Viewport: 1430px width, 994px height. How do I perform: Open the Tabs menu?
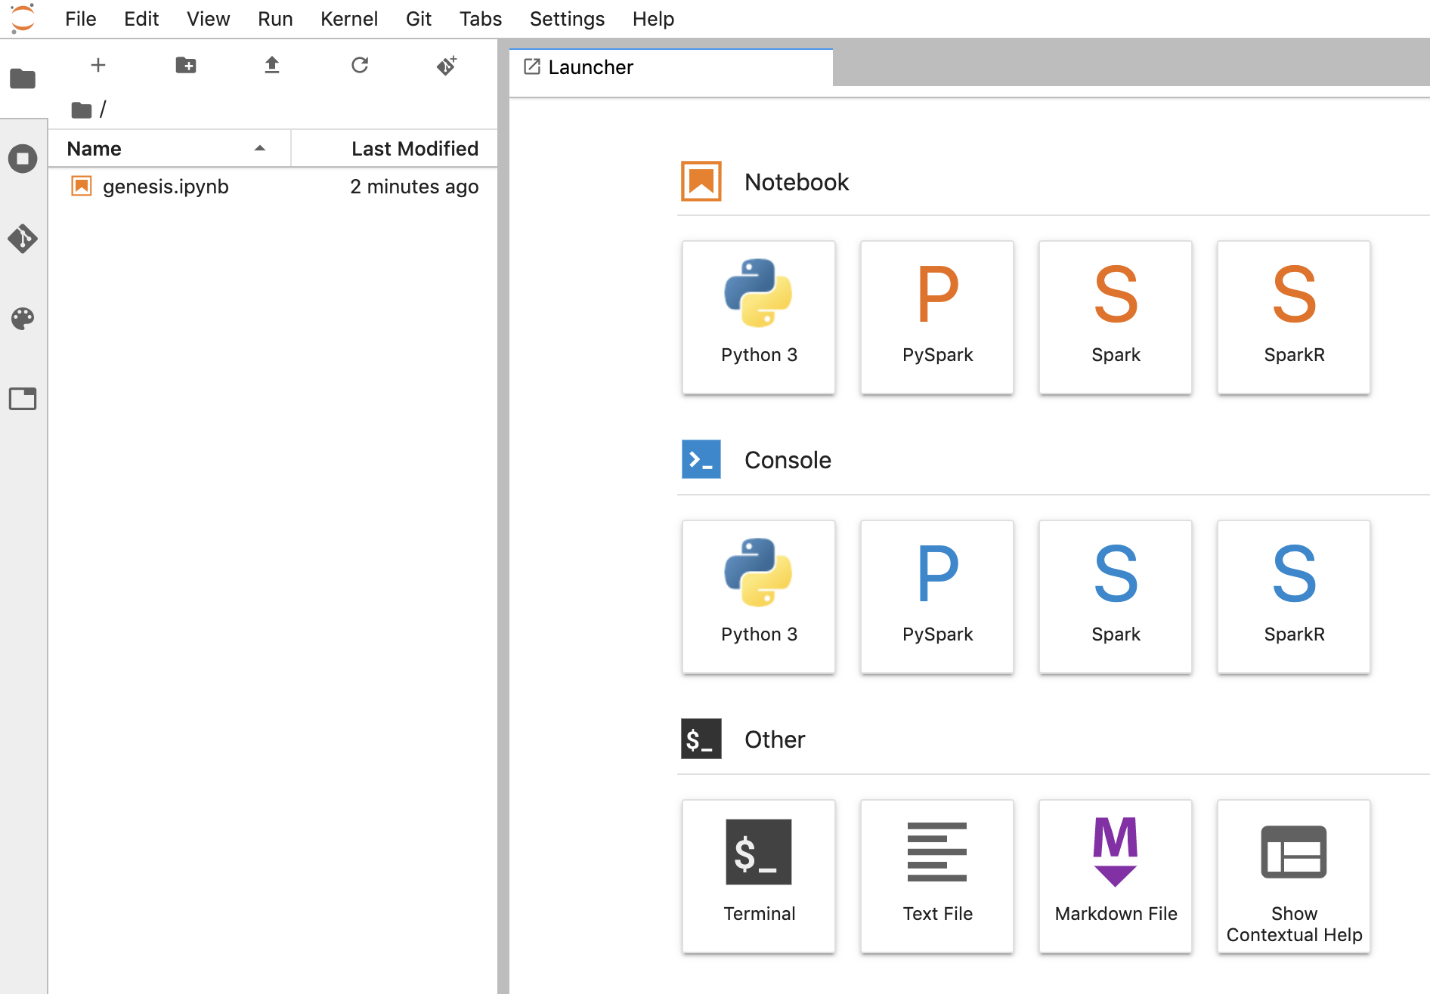point(481,19)
